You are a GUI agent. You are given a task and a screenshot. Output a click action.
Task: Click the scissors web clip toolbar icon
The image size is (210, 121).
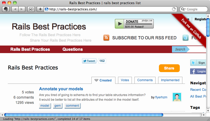(31, 9)
